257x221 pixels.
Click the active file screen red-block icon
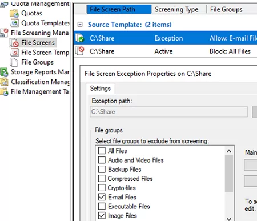pos(80,51)
